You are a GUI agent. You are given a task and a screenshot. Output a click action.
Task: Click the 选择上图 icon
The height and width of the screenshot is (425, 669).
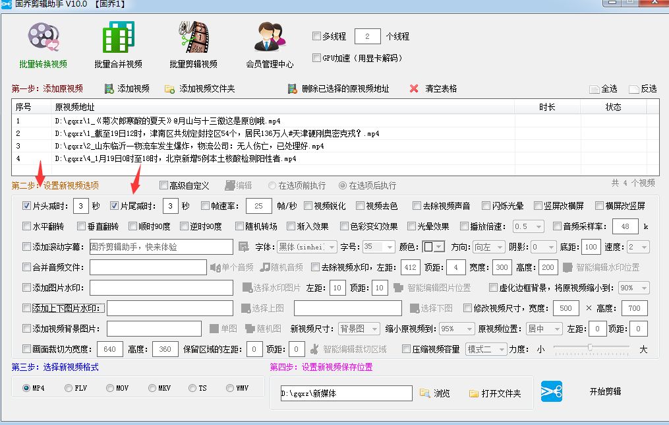point(245,308)
